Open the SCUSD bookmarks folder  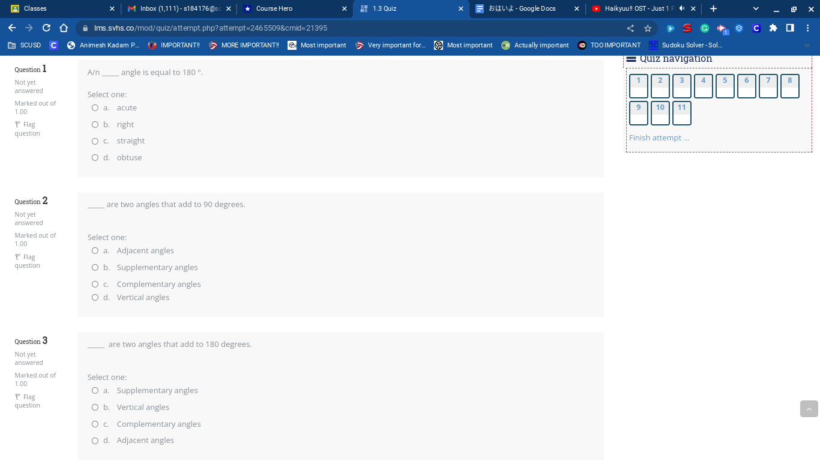click(25, 45)
